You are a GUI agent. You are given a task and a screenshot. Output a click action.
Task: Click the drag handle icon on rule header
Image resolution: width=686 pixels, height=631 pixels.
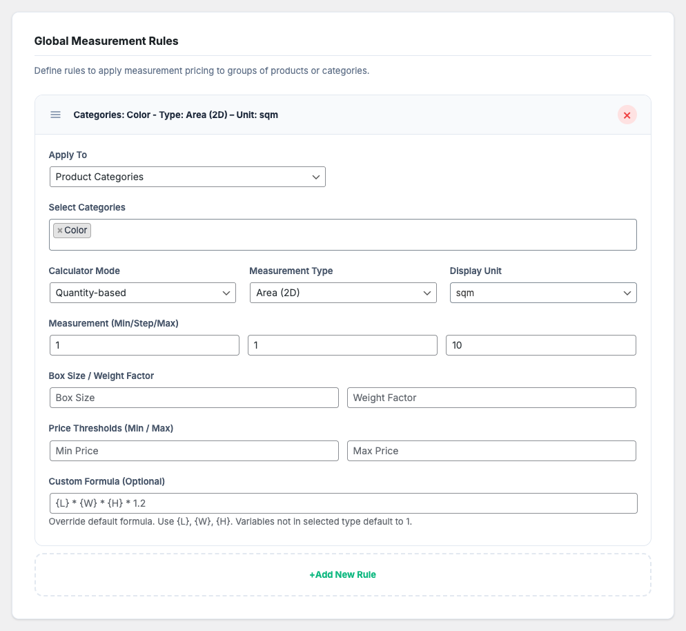click(56, 115)
